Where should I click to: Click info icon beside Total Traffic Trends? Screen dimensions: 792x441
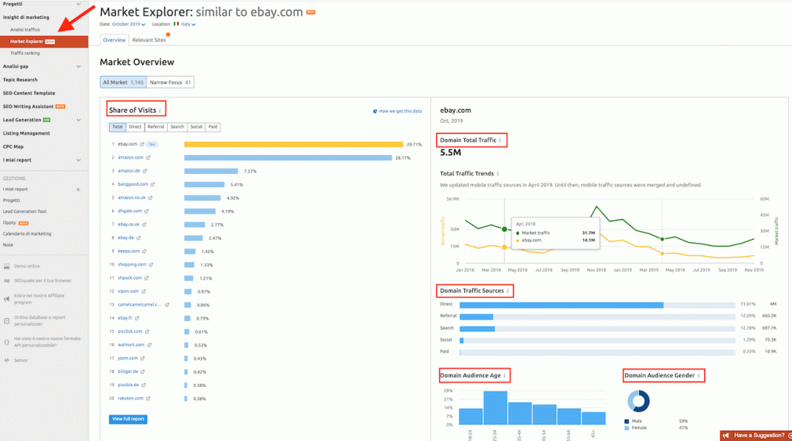(497, 174)
